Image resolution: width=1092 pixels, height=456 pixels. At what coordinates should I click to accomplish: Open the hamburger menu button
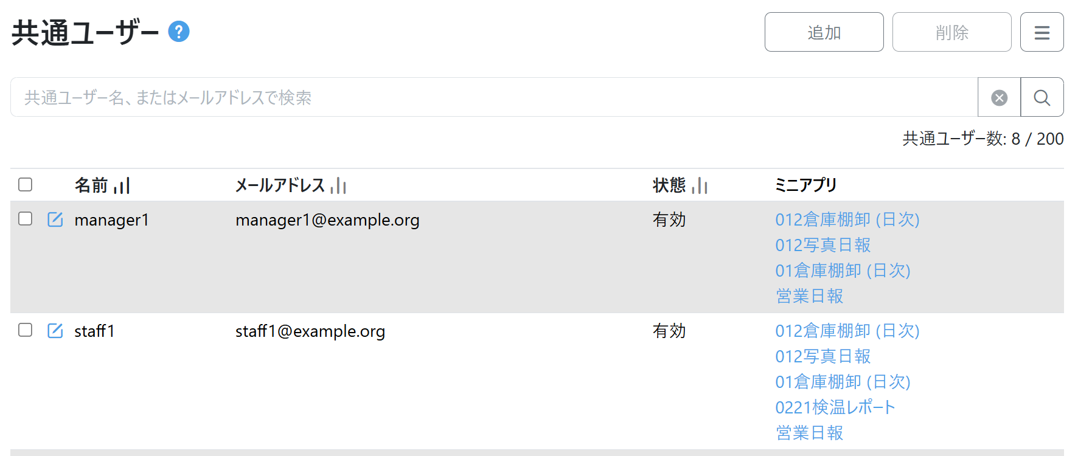click(1042, 32)
